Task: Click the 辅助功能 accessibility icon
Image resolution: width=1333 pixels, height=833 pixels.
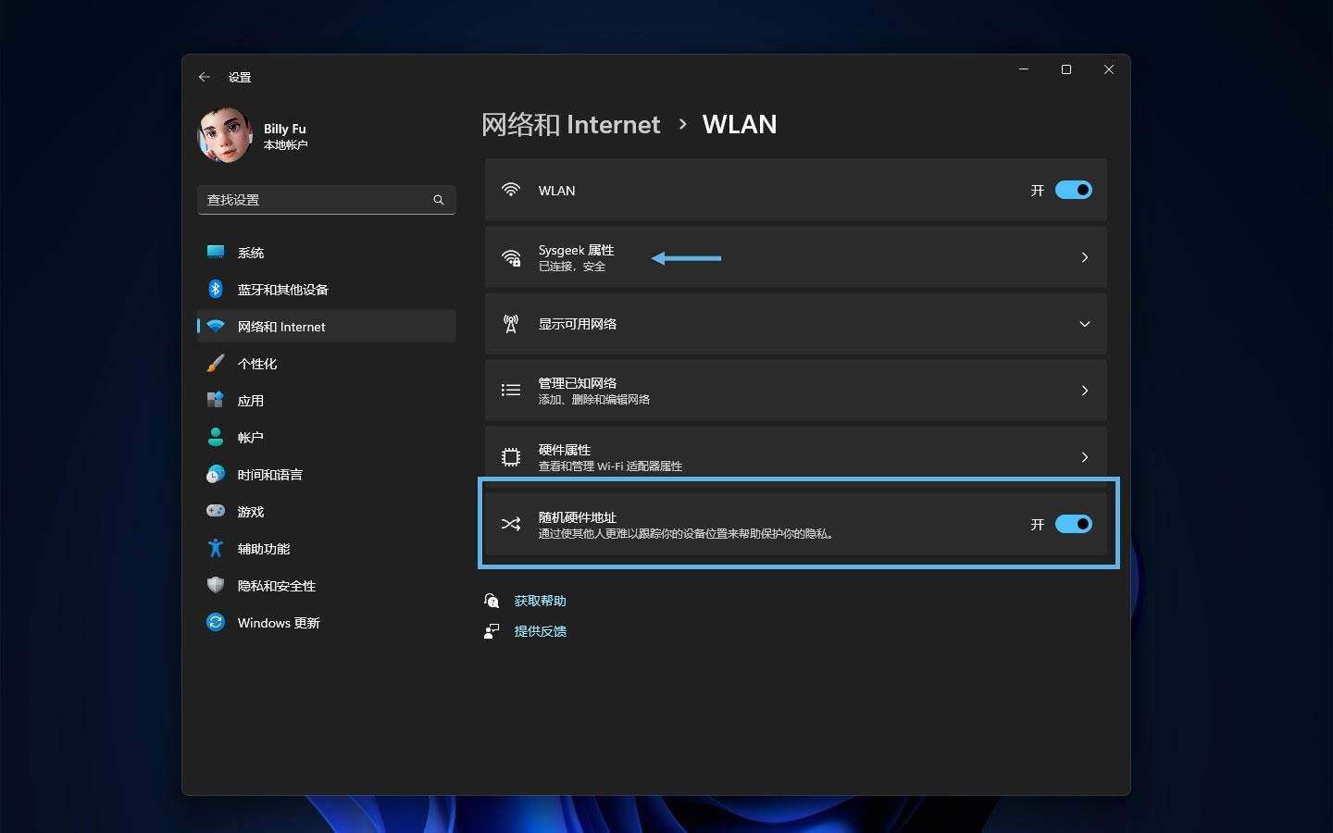Action: [215, 548]
